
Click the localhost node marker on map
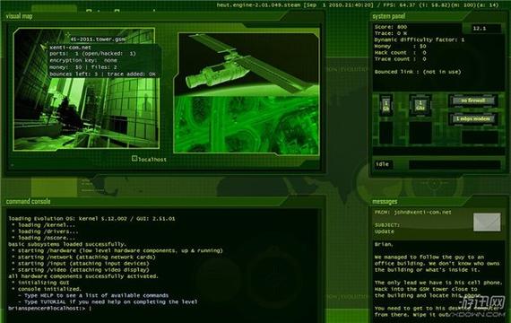[x=134, y=158]
